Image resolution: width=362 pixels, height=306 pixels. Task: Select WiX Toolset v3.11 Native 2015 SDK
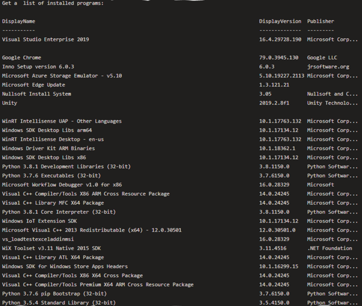tap(52, 249)
